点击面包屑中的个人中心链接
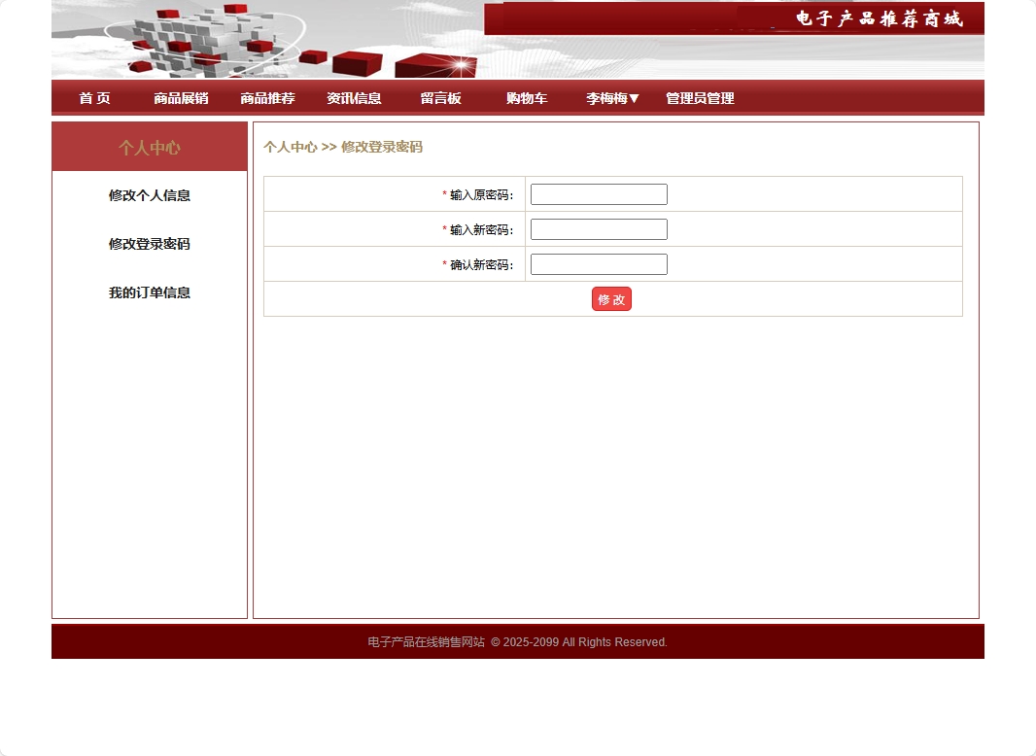Viewport: 1036px width, 756px height. (291, 148)
